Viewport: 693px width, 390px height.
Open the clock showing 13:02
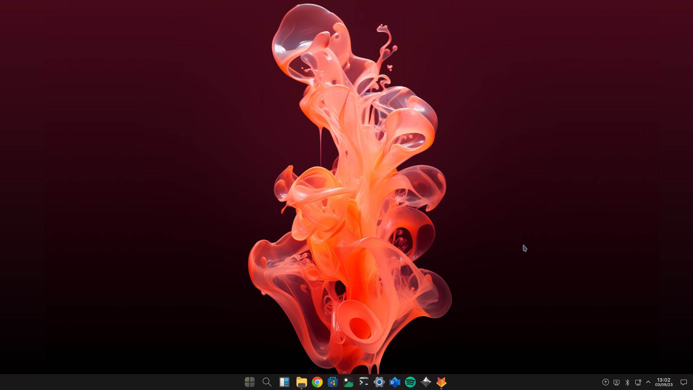664,382
